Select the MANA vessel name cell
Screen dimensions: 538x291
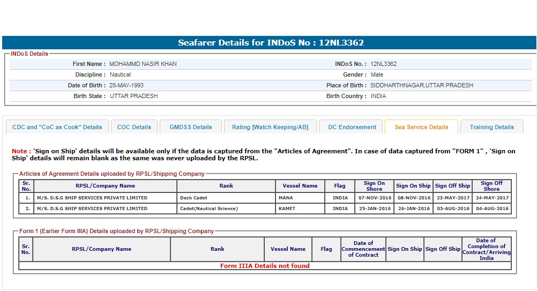pyautogui.click(x=286, y=198)
